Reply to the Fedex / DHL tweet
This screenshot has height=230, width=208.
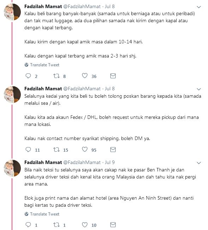[x=28, y=150]
